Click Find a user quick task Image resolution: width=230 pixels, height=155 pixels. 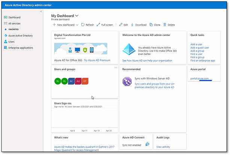(x=196, y=54)
